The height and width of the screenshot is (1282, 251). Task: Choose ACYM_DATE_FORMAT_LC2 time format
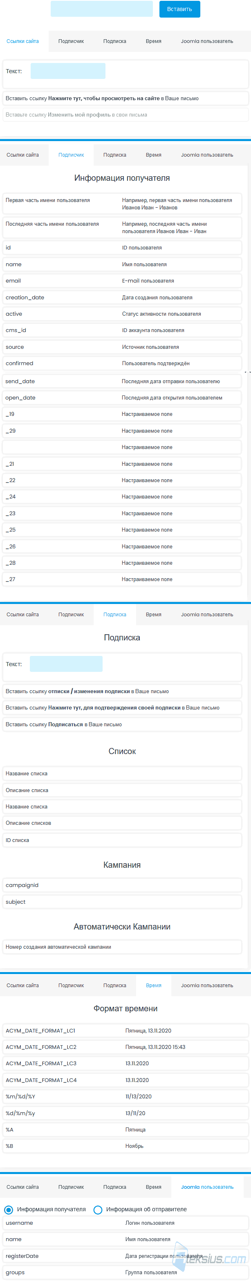(125, 1047)
